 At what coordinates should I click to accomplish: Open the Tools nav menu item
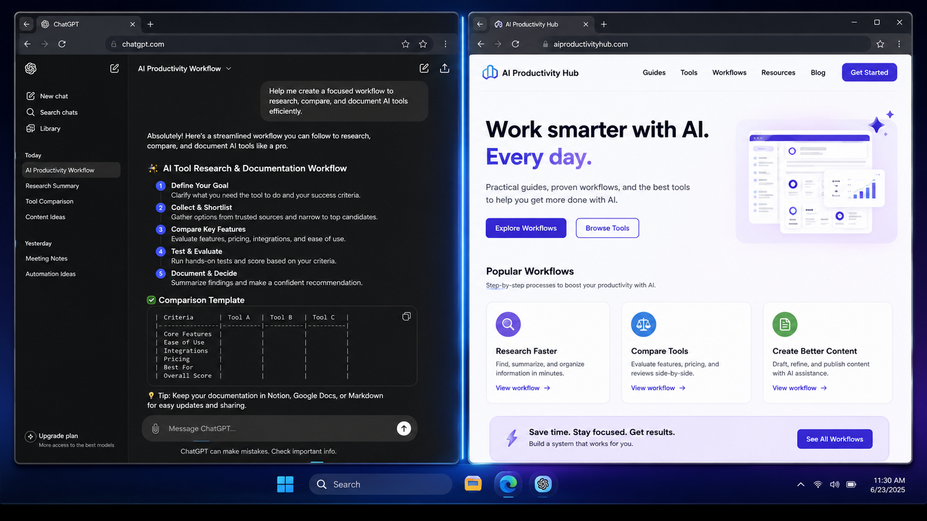click(689, 73)
